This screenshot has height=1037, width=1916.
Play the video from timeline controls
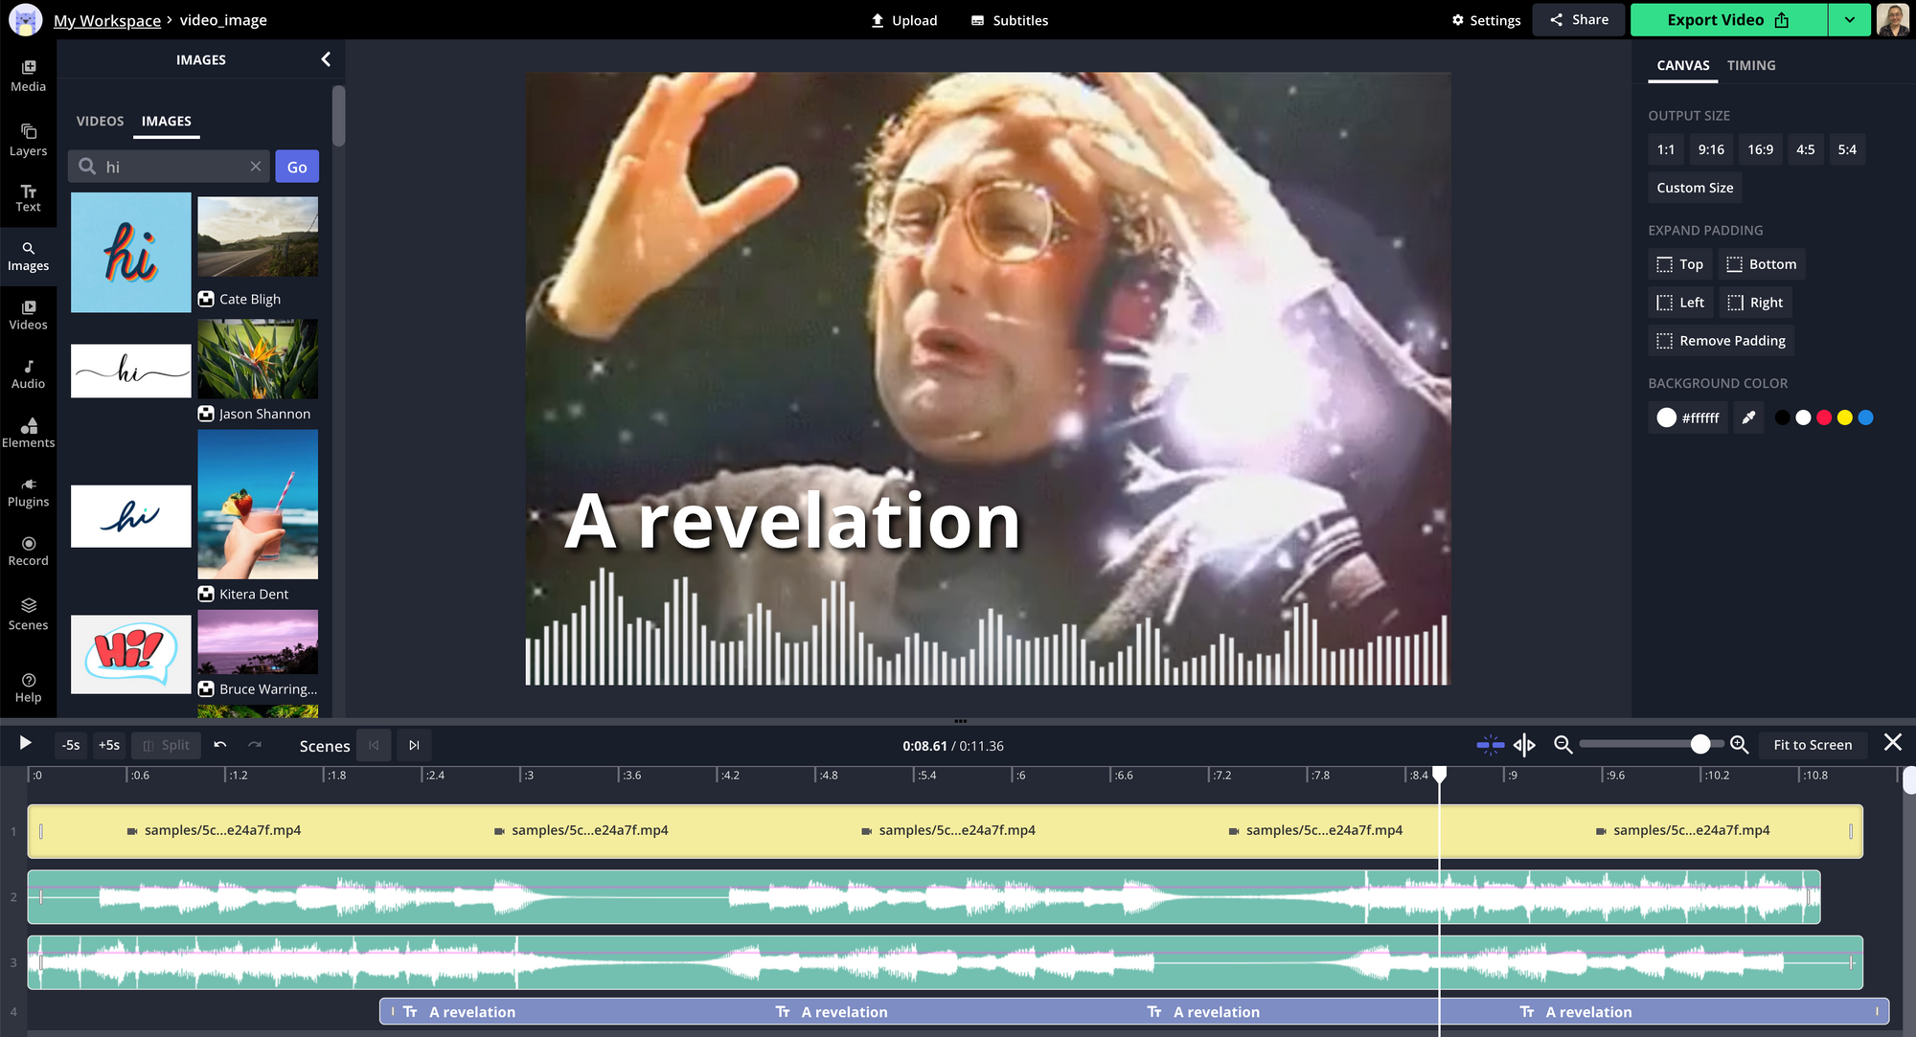tap(25, 744)
